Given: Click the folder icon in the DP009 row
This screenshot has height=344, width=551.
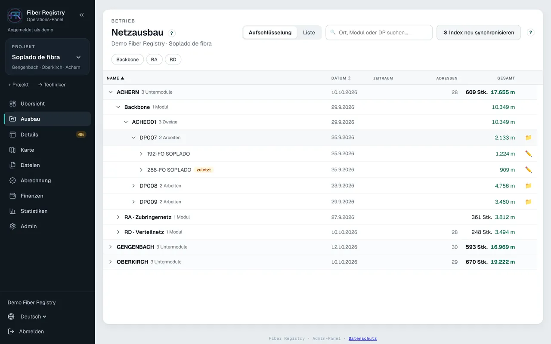Looking at the screenshot, I should coord(529,202).
